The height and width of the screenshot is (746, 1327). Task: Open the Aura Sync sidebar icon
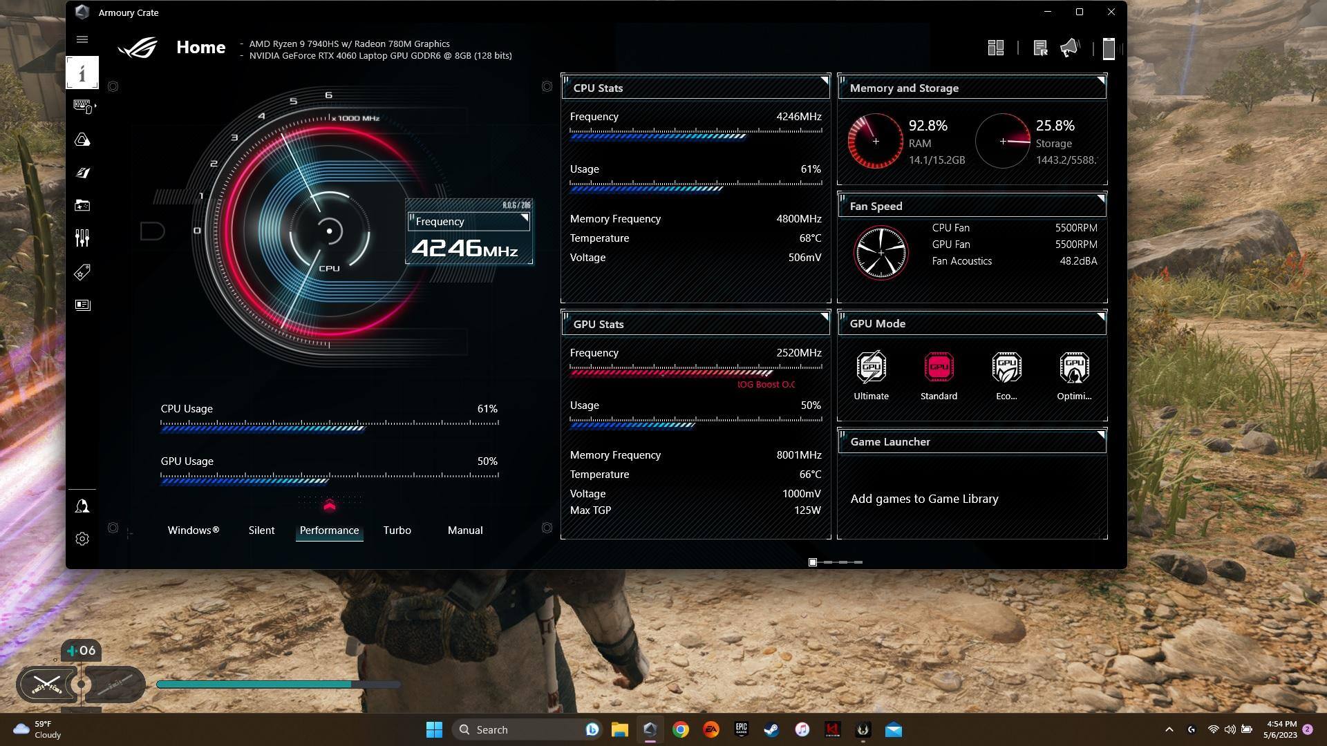click(82, 140)
